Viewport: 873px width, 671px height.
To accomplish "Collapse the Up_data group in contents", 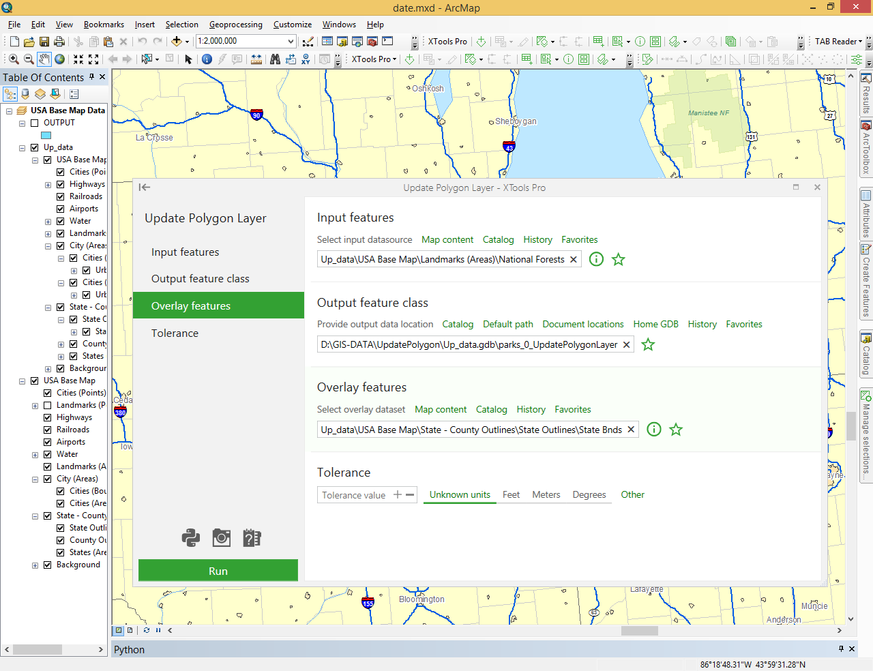I will click(x=22, y=147).
